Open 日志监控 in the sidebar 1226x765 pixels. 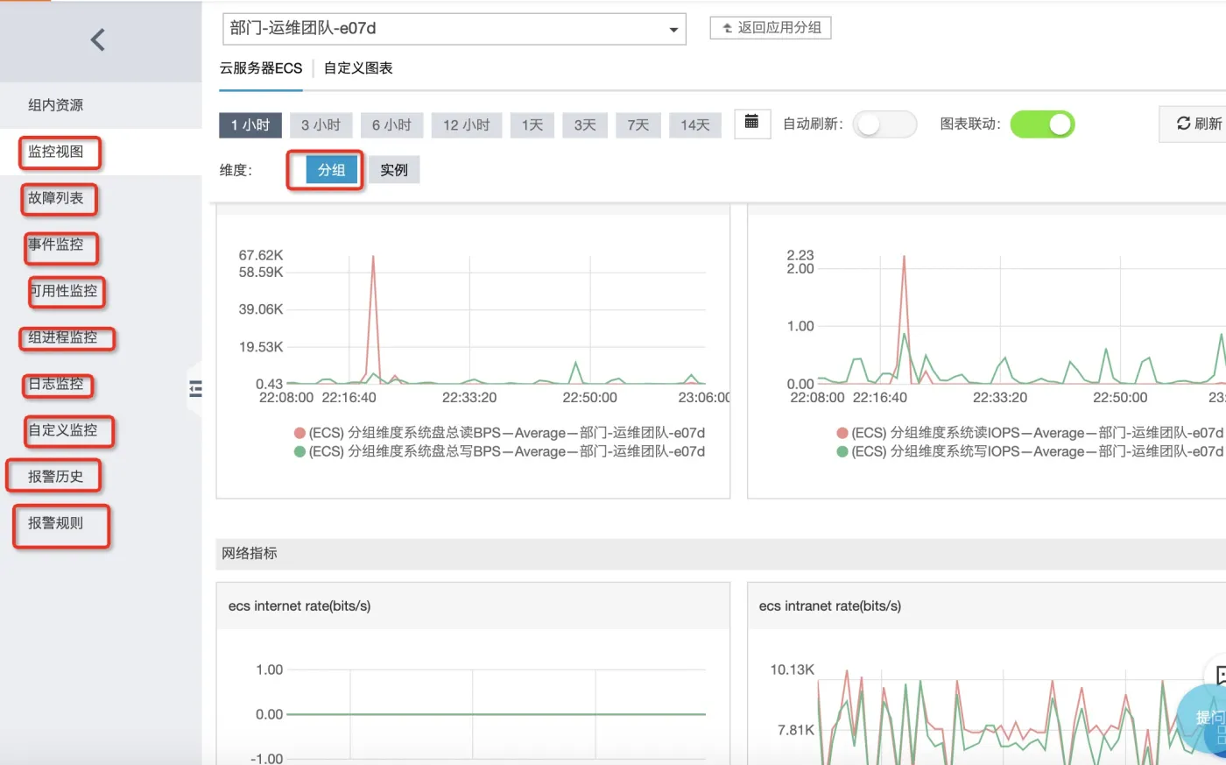55,384
